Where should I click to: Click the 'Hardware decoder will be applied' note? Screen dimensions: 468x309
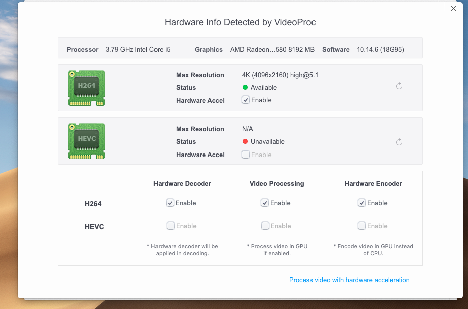(183, 250)
